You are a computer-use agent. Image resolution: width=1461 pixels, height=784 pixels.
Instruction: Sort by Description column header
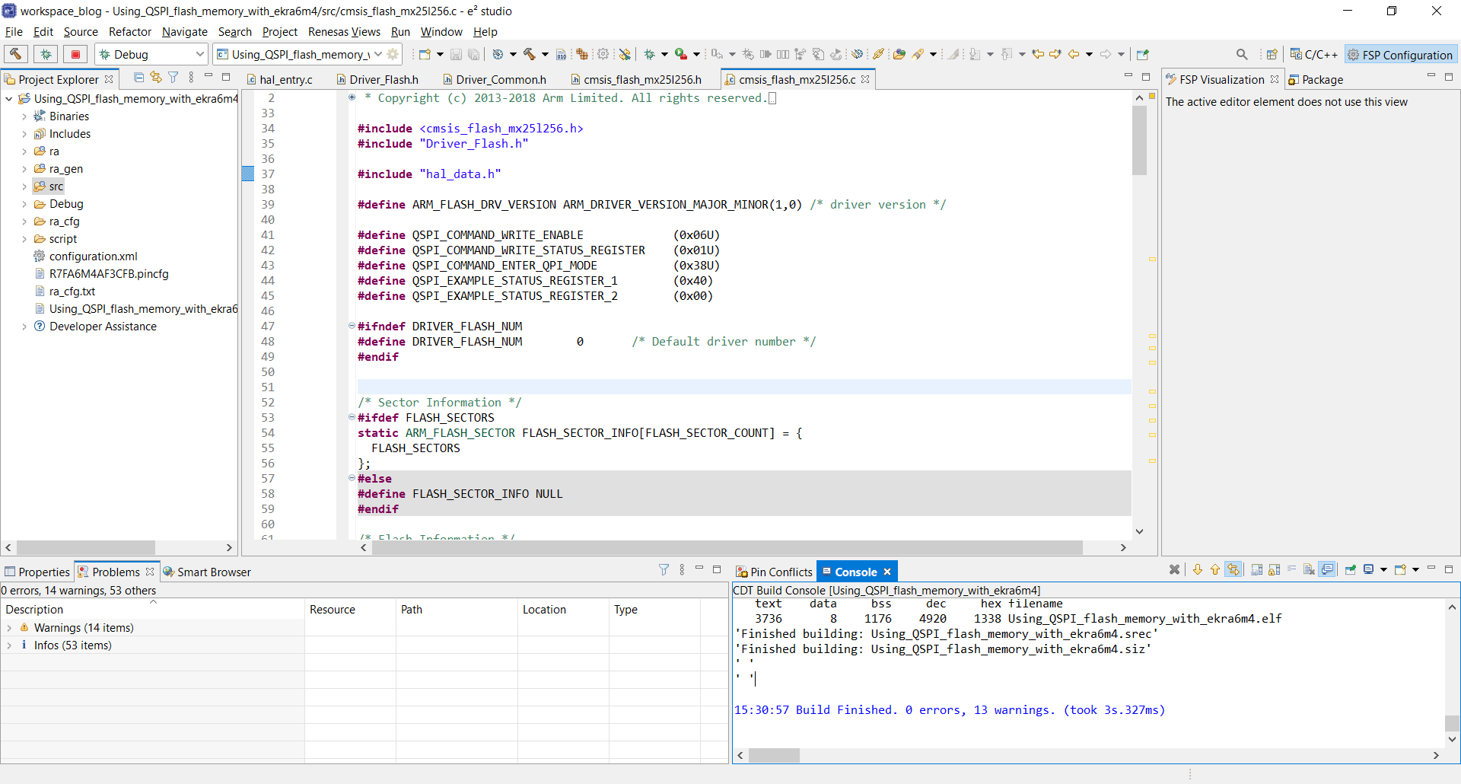click(152, 610)
